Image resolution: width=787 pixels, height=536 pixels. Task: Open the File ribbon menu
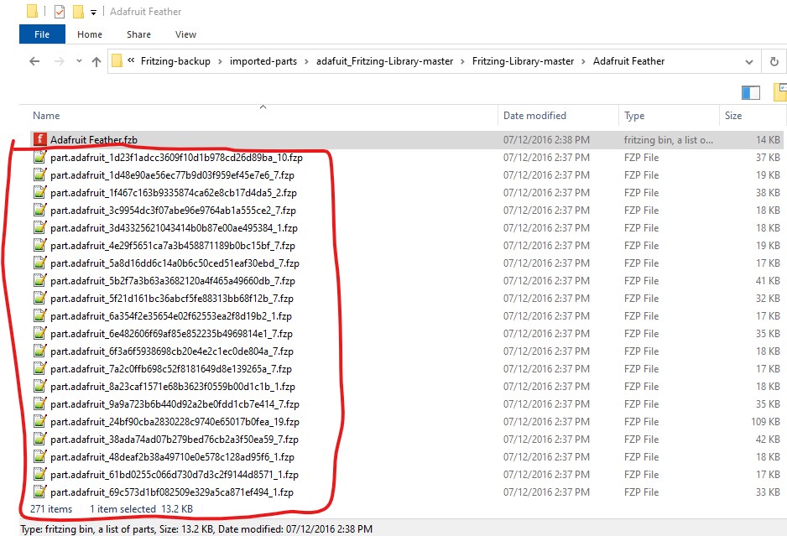(41, 34)
